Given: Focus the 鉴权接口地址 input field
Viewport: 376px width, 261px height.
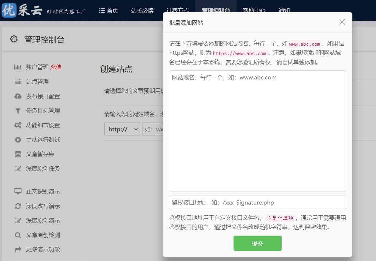Looking at the screenshot, I should coord(257,202).
